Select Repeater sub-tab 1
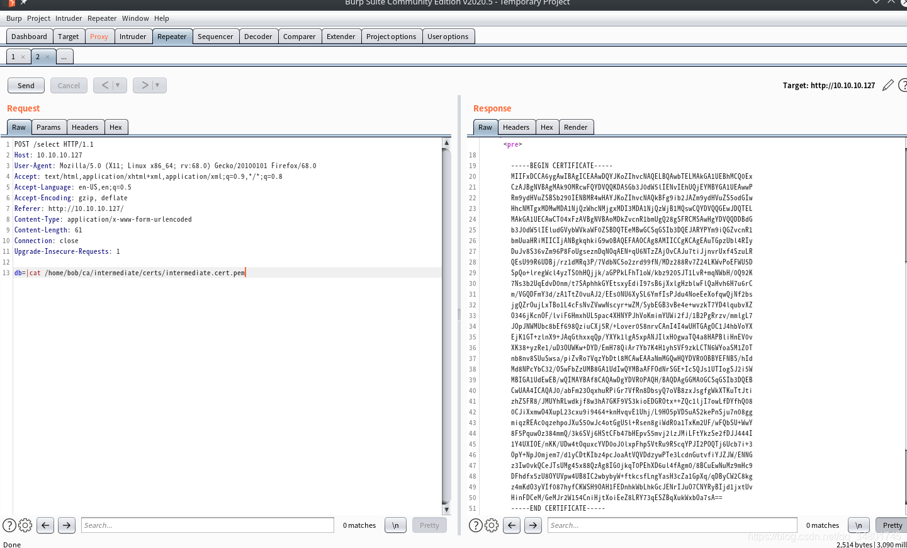907x548 pixels. [x=13, y=57]
